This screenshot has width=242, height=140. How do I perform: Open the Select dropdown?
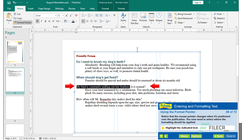[219, 23]
